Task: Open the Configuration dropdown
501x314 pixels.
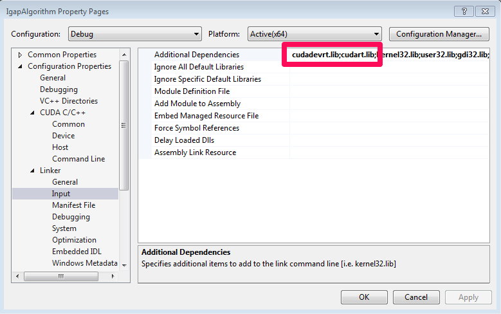Action: point(134,34)
